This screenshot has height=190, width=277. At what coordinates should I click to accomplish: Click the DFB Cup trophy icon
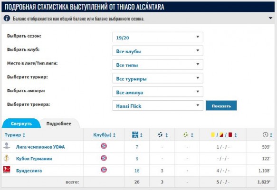pos(7,158)
